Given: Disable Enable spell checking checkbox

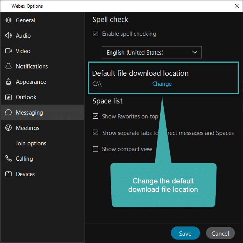Looking at the screenshot, I should [x=96, y=33].
